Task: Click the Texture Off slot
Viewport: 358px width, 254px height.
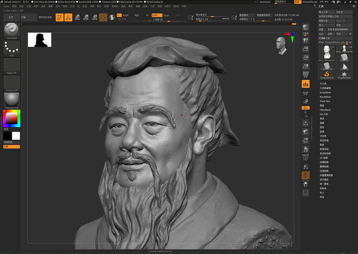Action: coord(11,83)
